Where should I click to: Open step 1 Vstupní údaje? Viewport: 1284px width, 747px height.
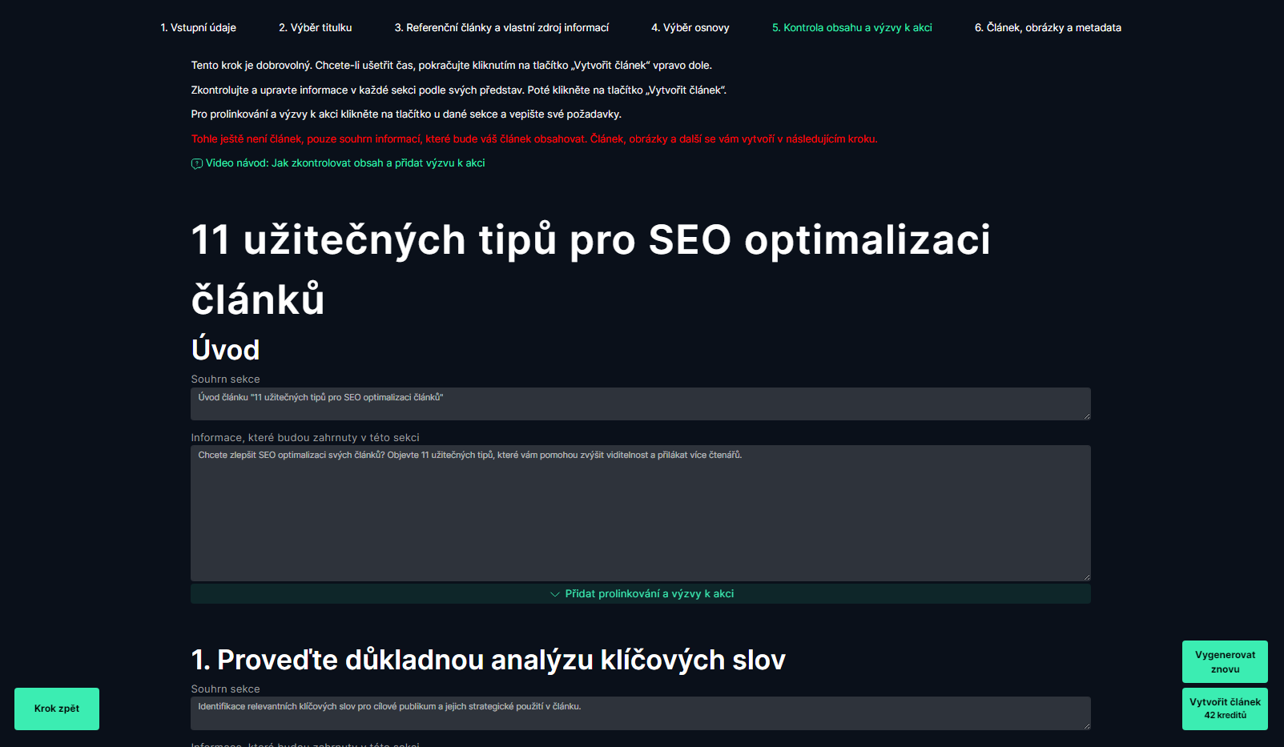(198, 27)
